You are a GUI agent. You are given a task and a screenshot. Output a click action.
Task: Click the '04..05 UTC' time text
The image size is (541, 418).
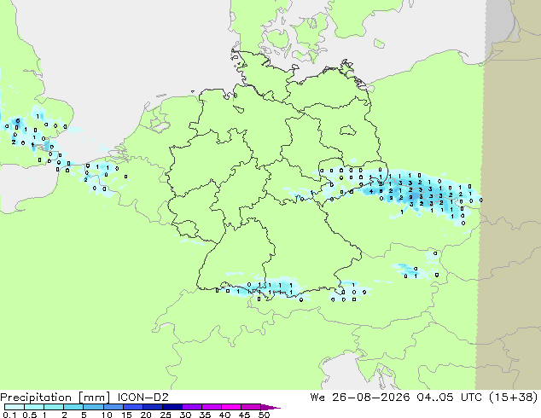pos(449,398)
